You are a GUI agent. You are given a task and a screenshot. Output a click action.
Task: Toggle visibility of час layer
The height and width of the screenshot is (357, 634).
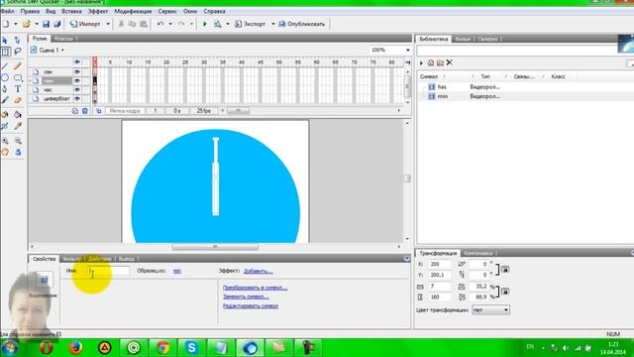(77, 90)
